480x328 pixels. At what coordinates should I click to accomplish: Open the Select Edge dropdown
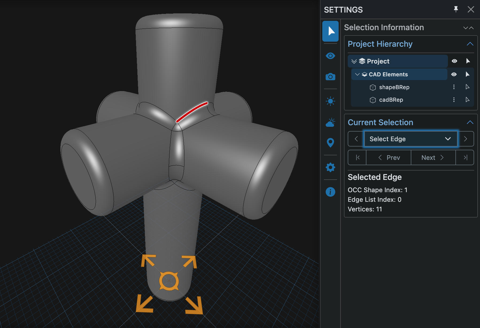[x=411, y=139]
